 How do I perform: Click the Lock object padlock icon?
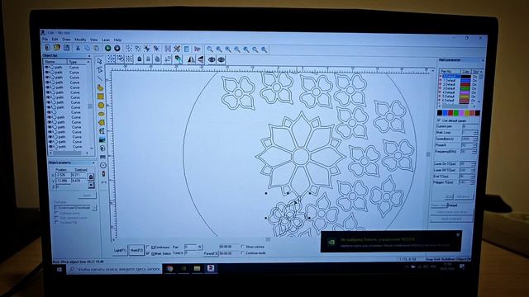tap(140, 59)
